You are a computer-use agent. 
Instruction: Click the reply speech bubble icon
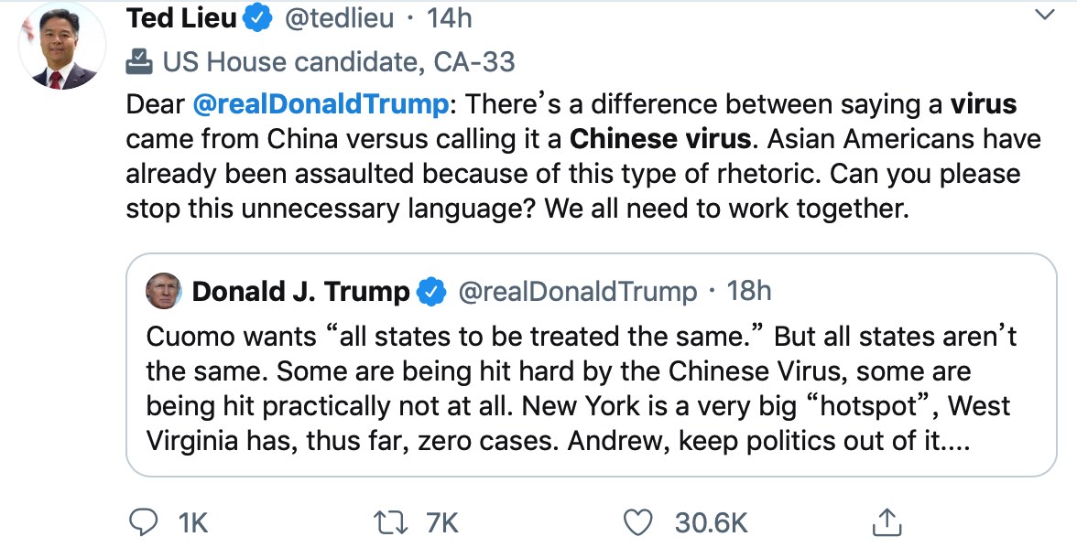(x=144, y=522)
